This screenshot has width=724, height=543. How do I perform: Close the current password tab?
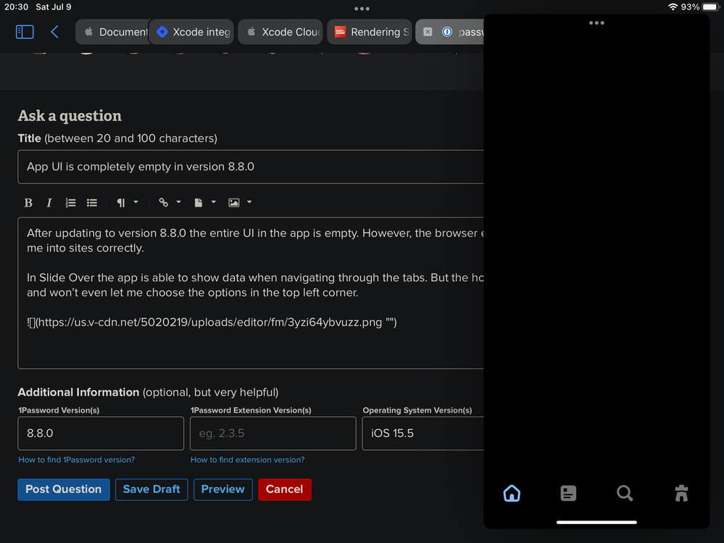[x=428, y=32]
